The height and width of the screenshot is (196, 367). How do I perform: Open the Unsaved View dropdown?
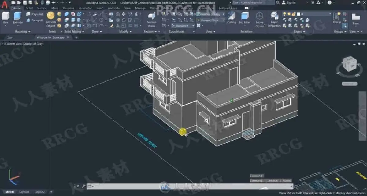pyautogui.click(x=211, y=20)
